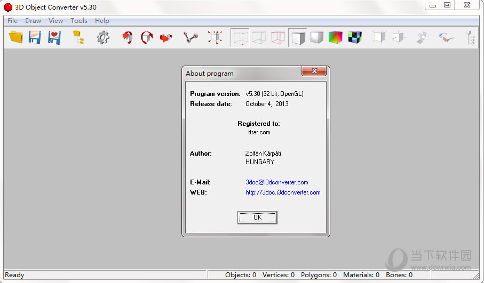The height and width of the screenshot is (283, 484).
Task: Click the connected vertices nodes icon
Action: pyautogui.click(x=191, y=37)
